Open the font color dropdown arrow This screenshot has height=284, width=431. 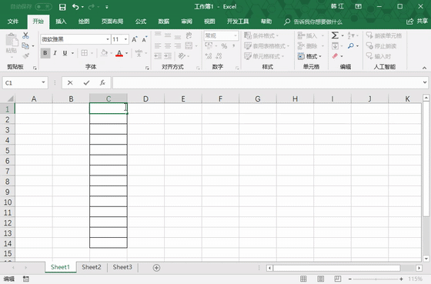[x=127, y=53]
